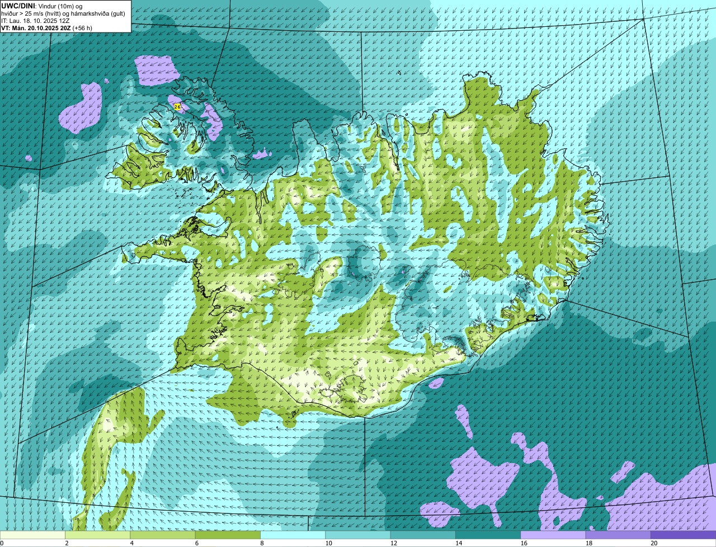716x547 pixels.
Task: Choose the pale cyan 8–10 legend swatch
Action: click(x=293, y=535)
